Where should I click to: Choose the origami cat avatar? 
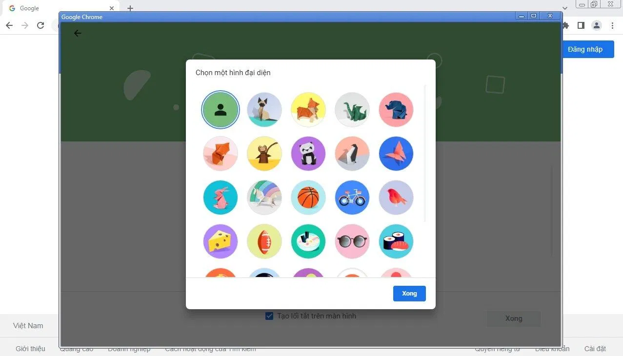[264, 110]
